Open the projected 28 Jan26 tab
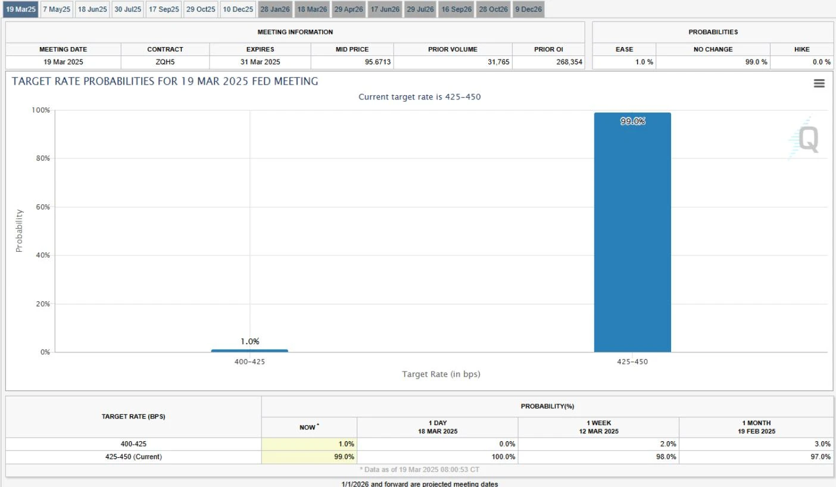Viewport: 836px width, 487px height. click(275, 10)
